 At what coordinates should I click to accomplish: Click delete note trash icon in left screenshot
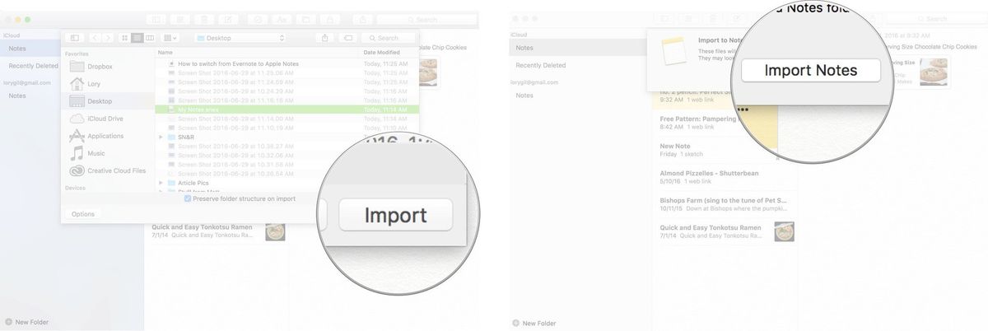point(205,19)
